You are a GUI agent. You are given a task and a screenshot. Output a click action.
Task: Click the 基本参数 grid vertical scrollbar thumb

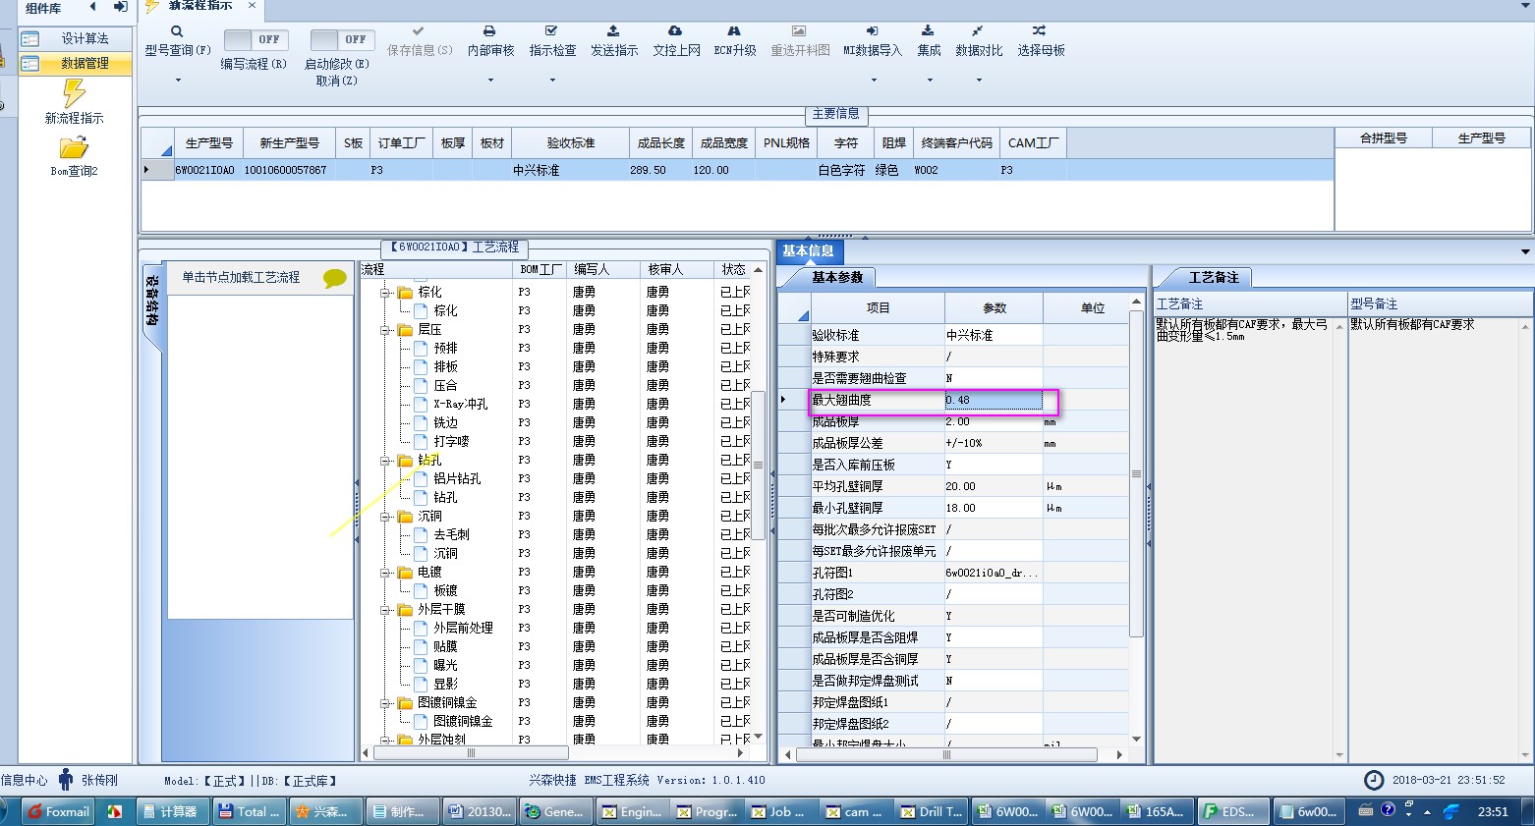pos(1136,473)
